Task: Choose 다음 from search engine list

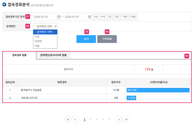Action: click(45, 46)
